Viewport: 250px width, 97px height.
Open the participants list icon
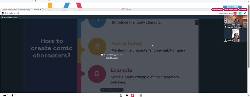point(121,96)
